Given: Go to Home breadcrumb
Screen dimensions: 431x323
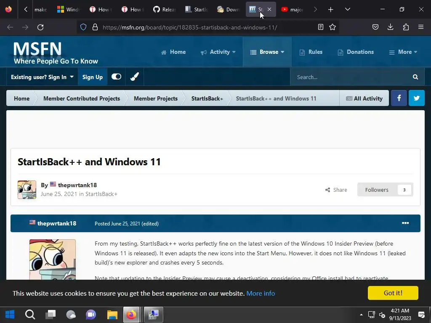Looking at the screenshot, I should (22, 98).
